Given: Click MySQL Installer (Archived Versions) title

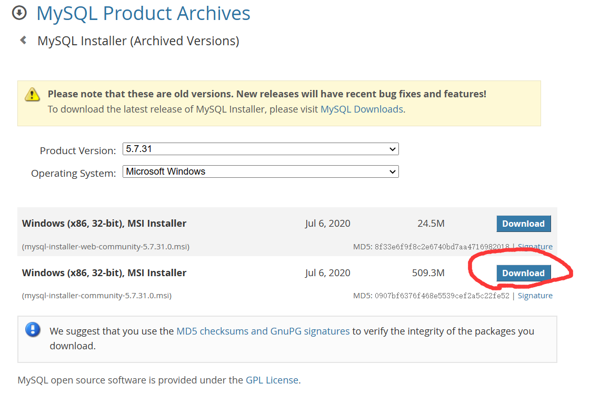Looking at the screenshot, I should pyautogui.click(x=138, y=41).
